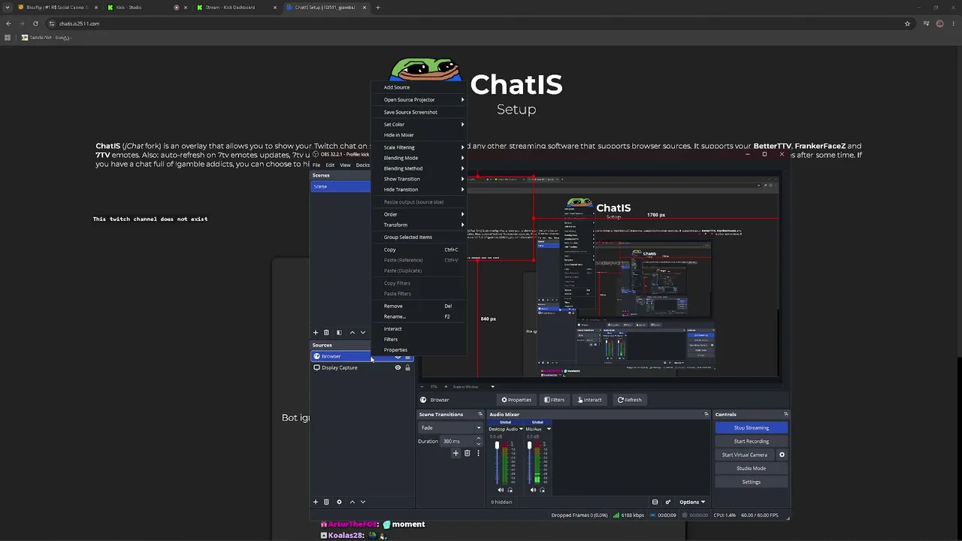The width and height of the screenshot is (962, 541).
Task: Remove the transition with the trash icon
Action: (467, 453)
